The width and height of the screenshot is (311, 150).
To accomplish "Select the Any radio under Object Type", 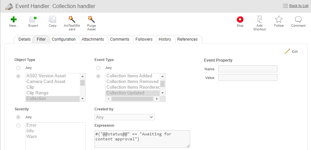I will (x=18, y=68).
